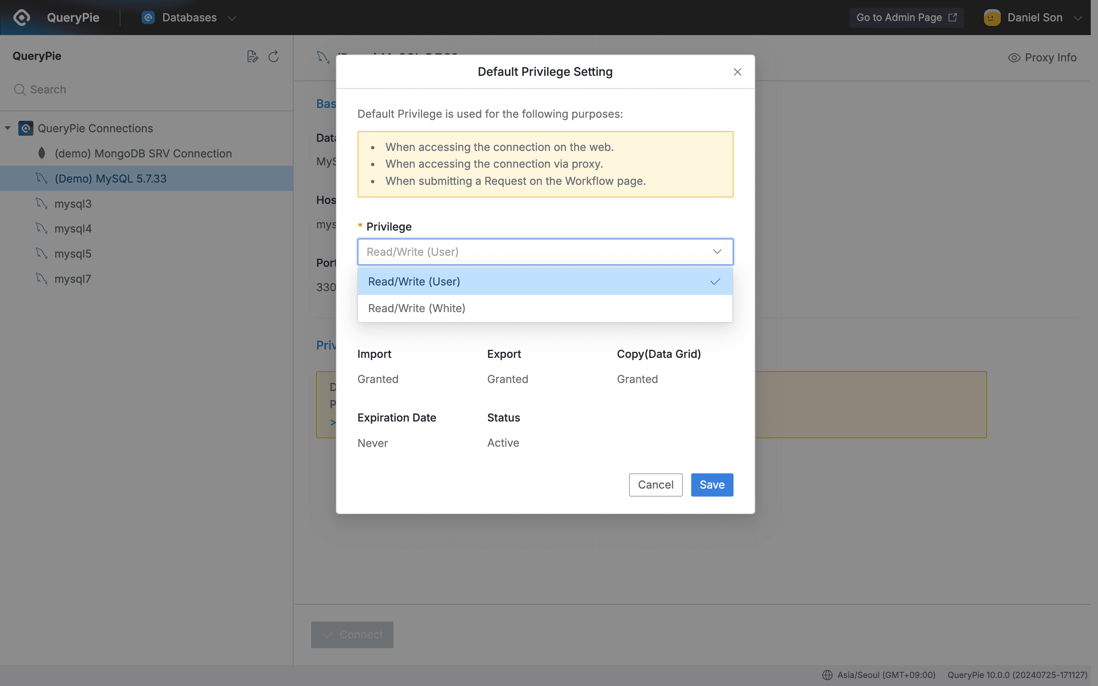Screen dimensions: 1098x686
Task: Save the Default Privilege Setting
Action: [x=711, y=484]
